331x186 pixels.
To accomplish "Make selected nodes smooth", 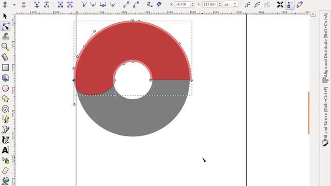I will tap(93, 5).
